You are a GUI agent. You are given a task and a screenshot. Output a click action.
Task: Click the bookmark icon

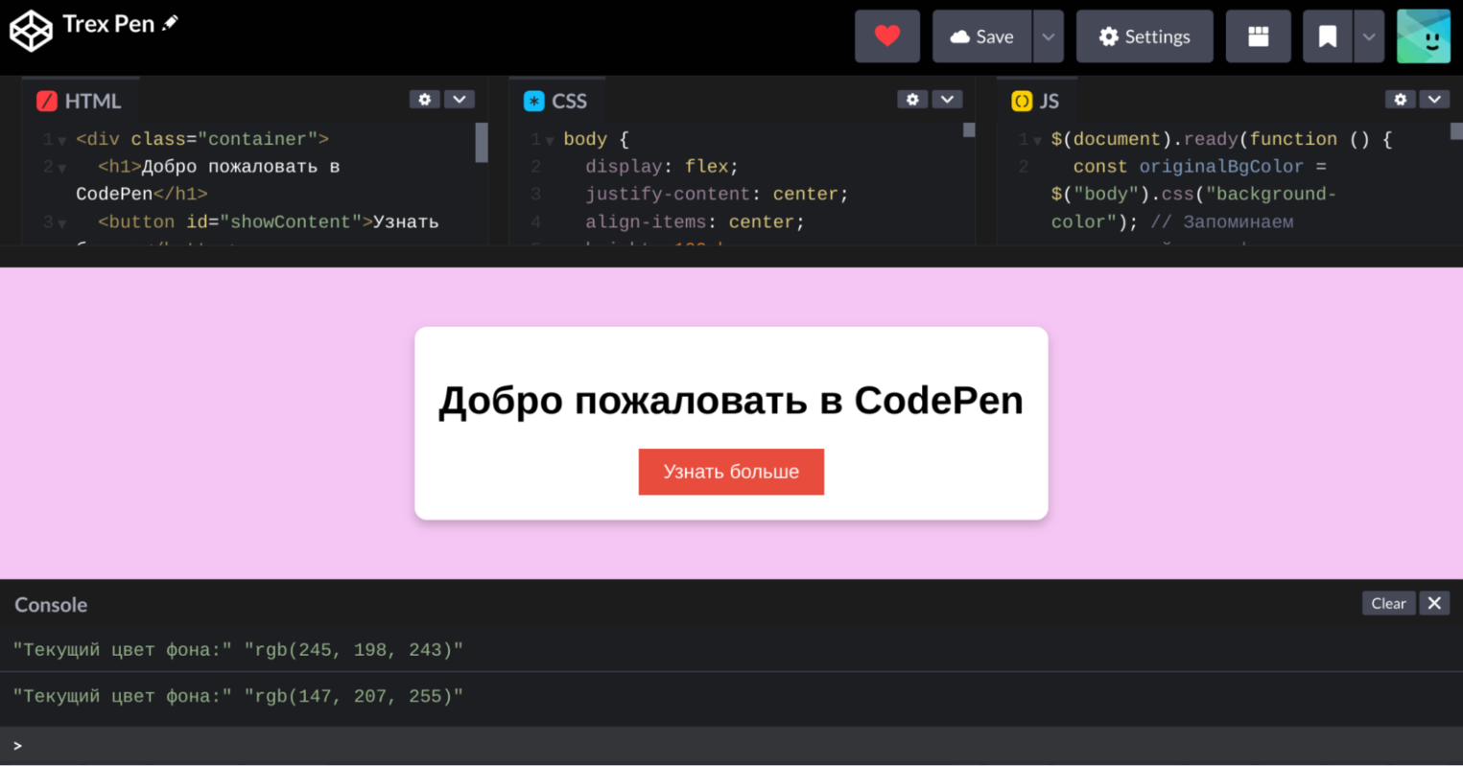pos(1328,36)
